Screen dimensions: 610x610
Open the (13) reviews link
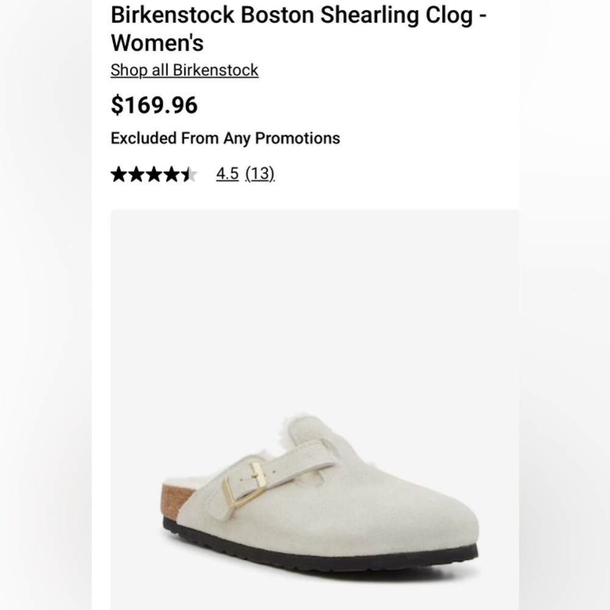tap(259, 174)
